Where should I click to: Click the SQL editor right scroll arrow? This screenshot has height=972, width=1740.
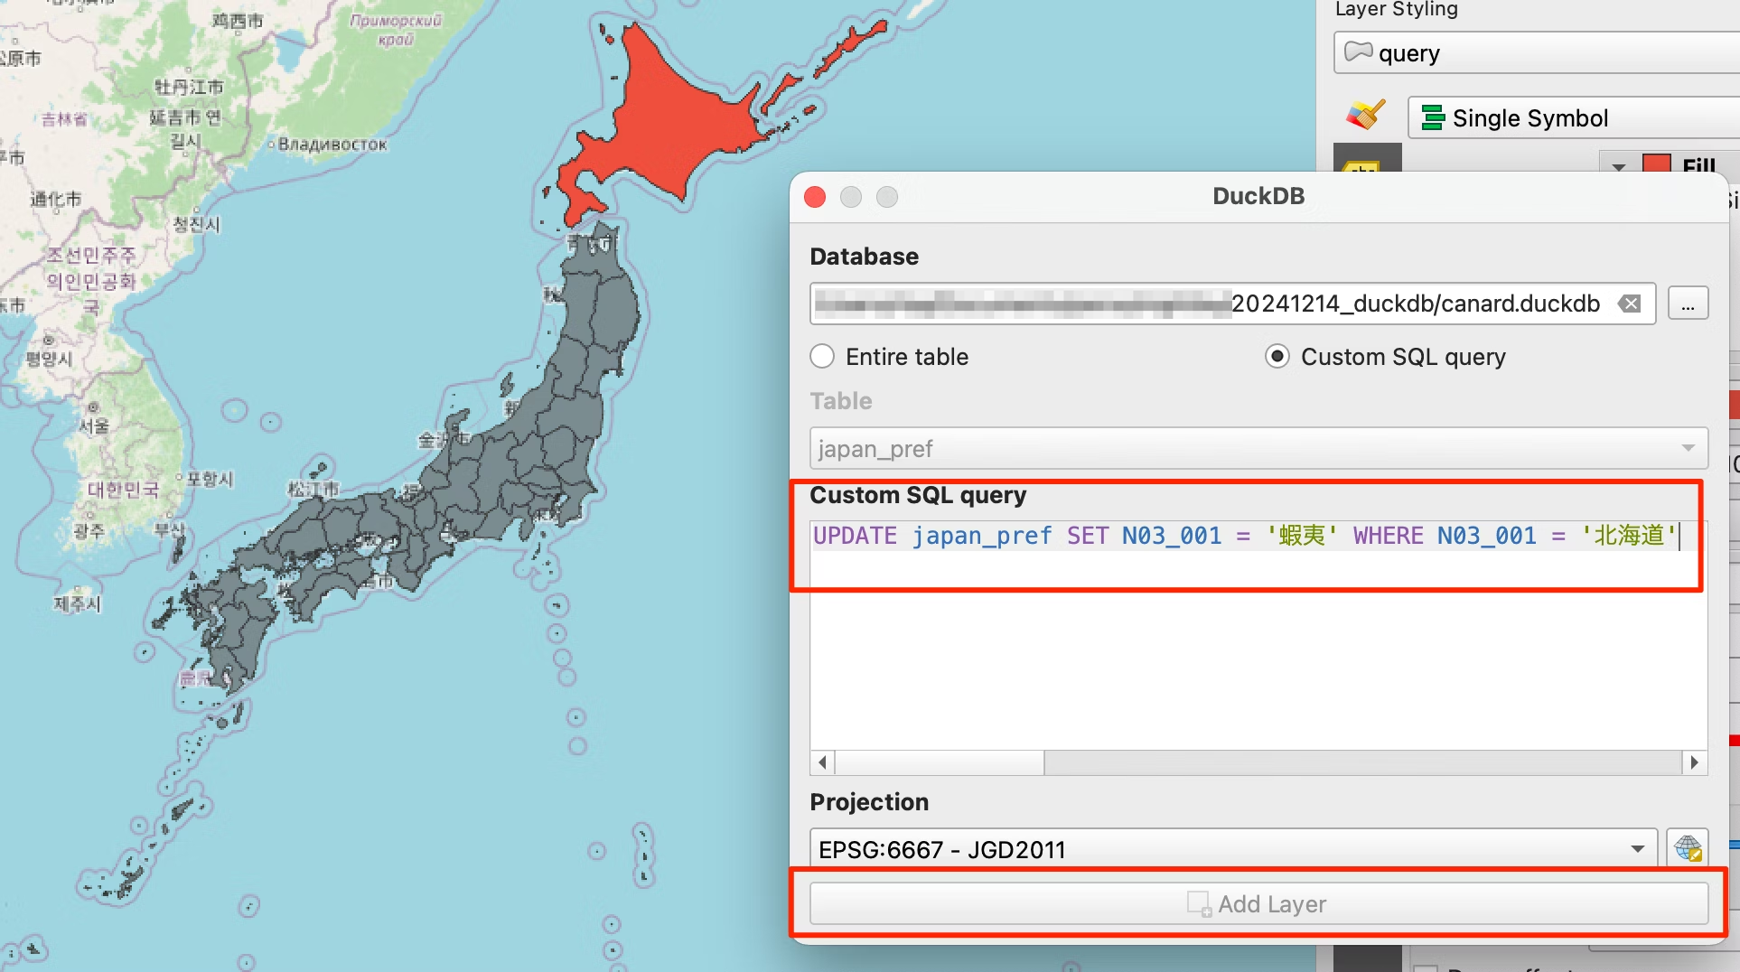coord(1695,762)
